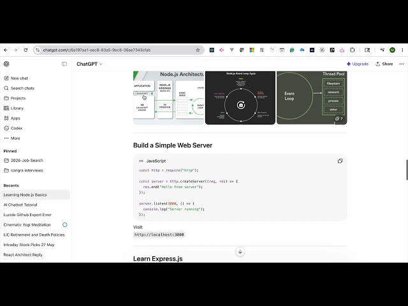Open Intraday Stock Picks 27 May chat
Screen dimensions: 408x306
coord(29,245)
